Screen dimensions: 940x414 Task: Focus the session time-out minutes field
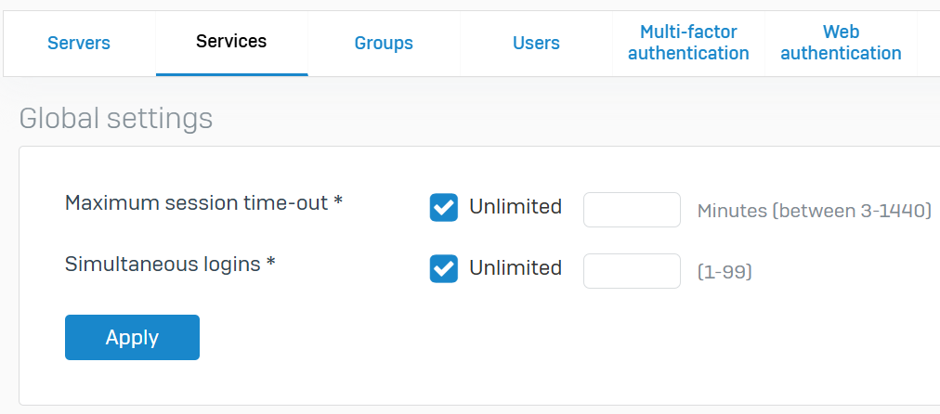(632, 210)
